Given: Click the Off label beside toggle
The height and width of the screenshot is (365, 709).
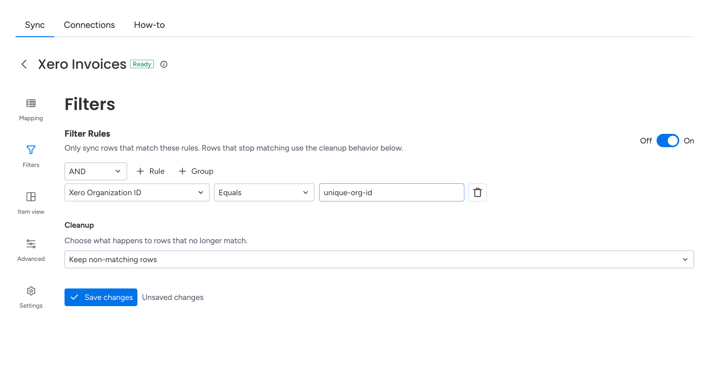Looking at the screenshot, I should point(646,141).
